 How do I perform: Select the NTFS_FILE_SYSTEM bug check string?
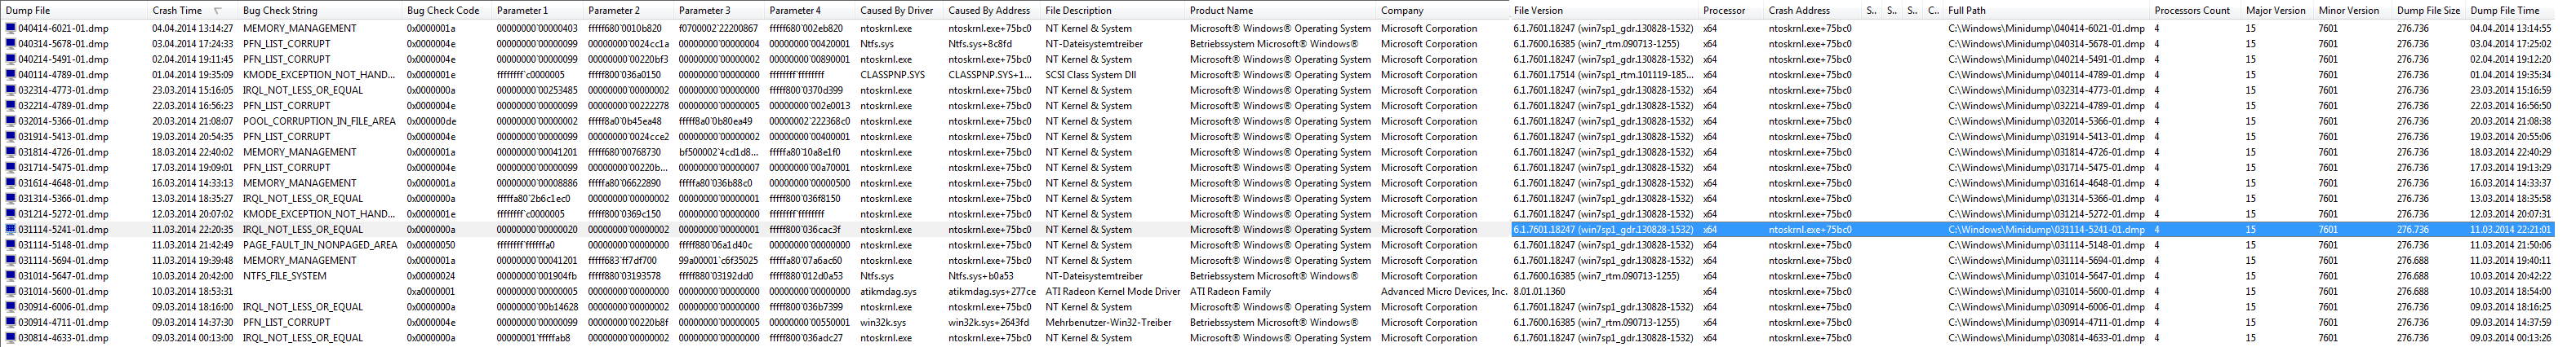pyautogui.click(x=284, y=276)
